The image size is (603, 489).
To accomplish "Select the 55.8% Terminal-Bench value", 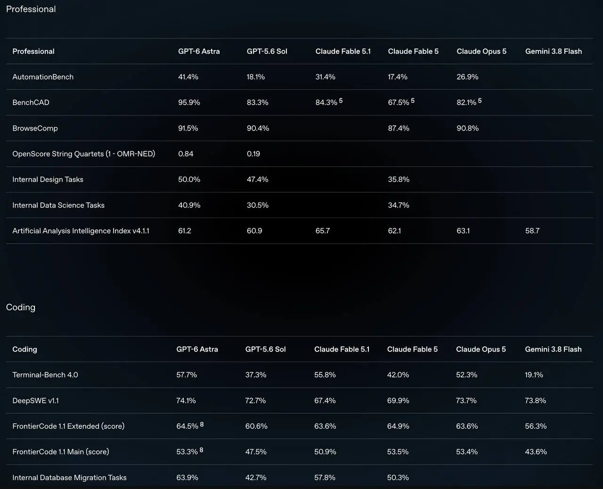I will pos(325,375).
